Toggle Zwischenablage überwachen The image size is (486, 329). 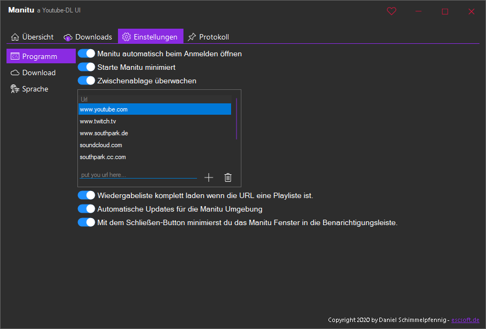[x=86, y=80]
